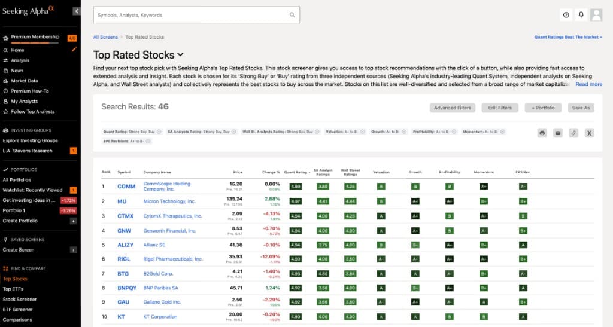Open Rigel Pharmaceuticals, Inc. link
613x327 pixels.
pyautogui.click(x=173, y=259)
